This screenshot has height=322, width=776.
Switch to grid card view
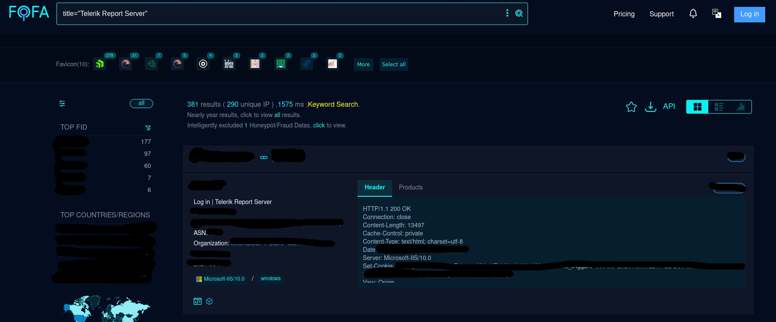click(697, 107)
